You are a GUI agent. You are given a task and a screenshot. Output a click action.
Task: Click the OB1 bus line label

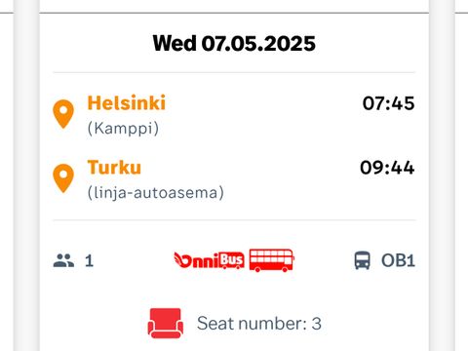pos(398,260)
